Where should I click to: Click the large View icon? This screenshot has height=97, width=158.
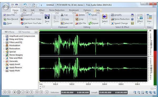click(x=149, y=17)
